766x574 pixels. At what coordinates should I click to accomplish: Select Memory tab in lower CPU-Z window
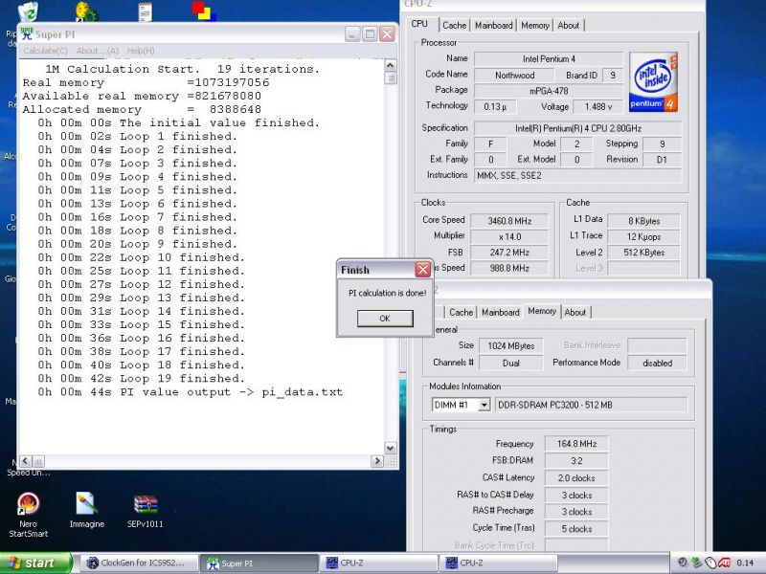pyautogui.click(x=542, y=311)
